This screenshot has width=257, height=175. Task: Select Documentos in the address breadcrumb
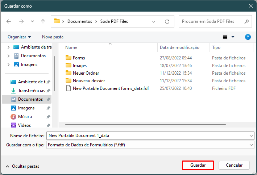[x=80, y=21]
